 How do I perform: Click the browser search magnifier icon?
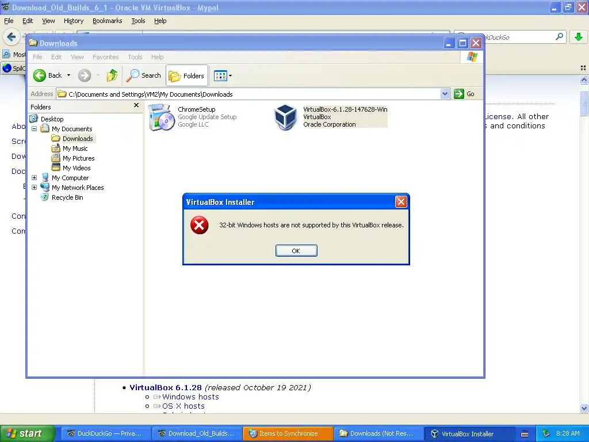[x=559, y=37]
